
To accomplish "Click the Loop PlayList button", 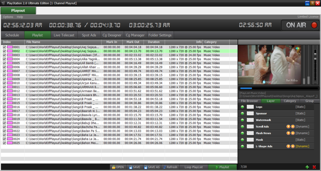I will pyautogui.click(x=193, y=167).
